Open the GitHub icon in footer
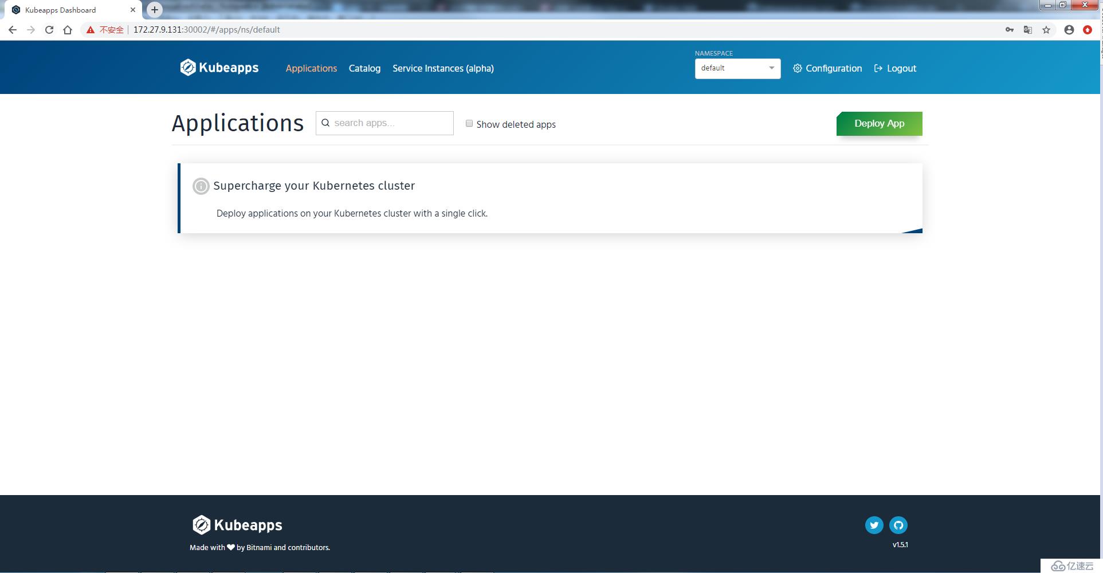This screenshot has width=1103, height=573. [x=898, y=525]
